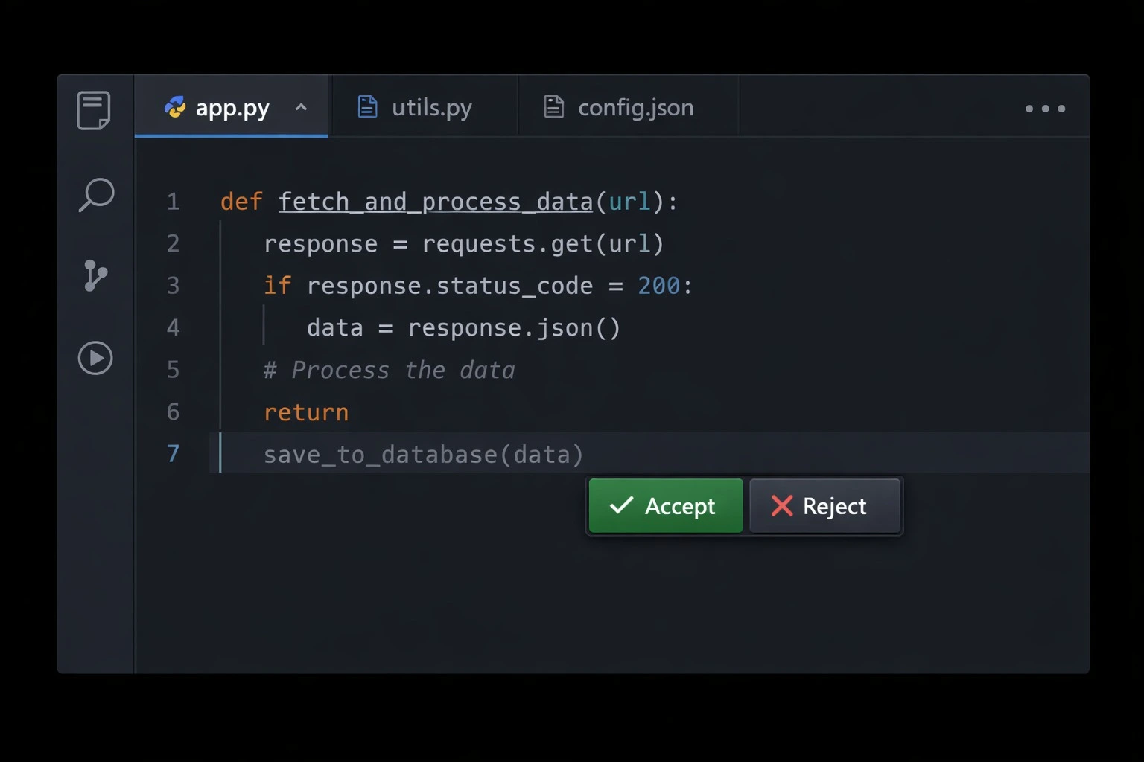The image size is (1144, 762).
Task: Click 'response' variable on line 2
Action: click(x=321, y=245)
